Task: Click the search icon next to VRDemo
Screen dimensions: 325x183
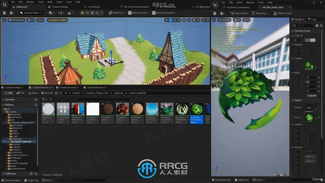Action: point(36,105)
